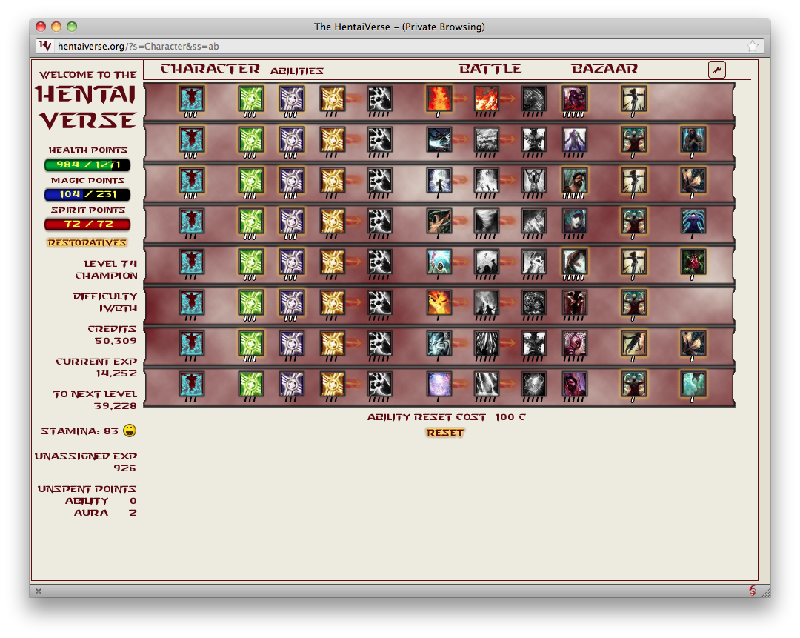Choose the feathered wing icon in third row
The height and width of the screenshot is (638, 800).
[x=693, y=180]
